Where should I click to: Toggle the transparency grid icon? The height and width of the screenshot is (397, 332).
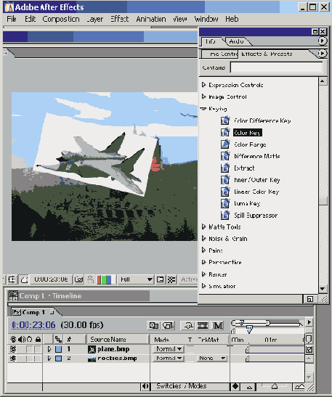pos(171,279)
